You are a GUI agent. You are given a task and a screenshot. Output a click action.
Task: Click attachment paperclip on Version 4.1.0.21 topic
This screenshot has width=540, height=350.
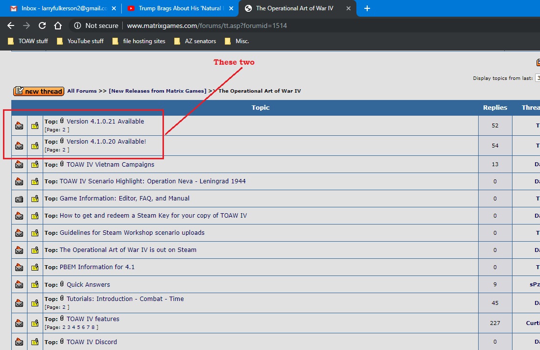click(x=62, y=121)
